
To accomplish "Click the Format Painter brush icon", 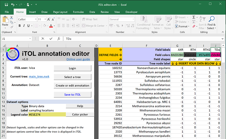I will tap(12, 27).
